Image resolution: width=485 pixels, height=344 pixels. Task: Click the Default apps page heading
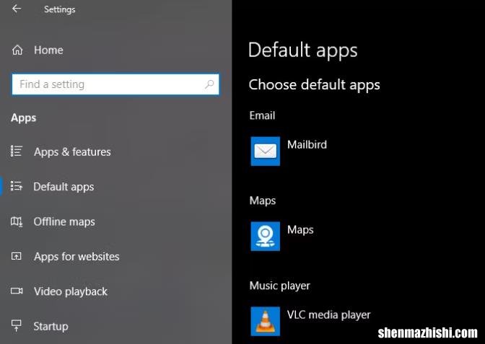[303, 50]
